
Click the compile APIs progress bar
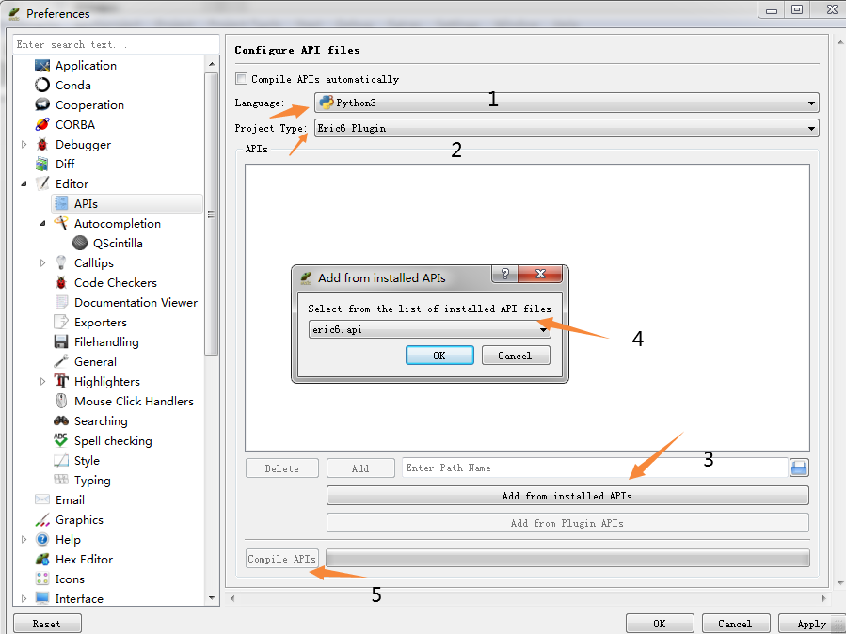(x=567, y=558)
